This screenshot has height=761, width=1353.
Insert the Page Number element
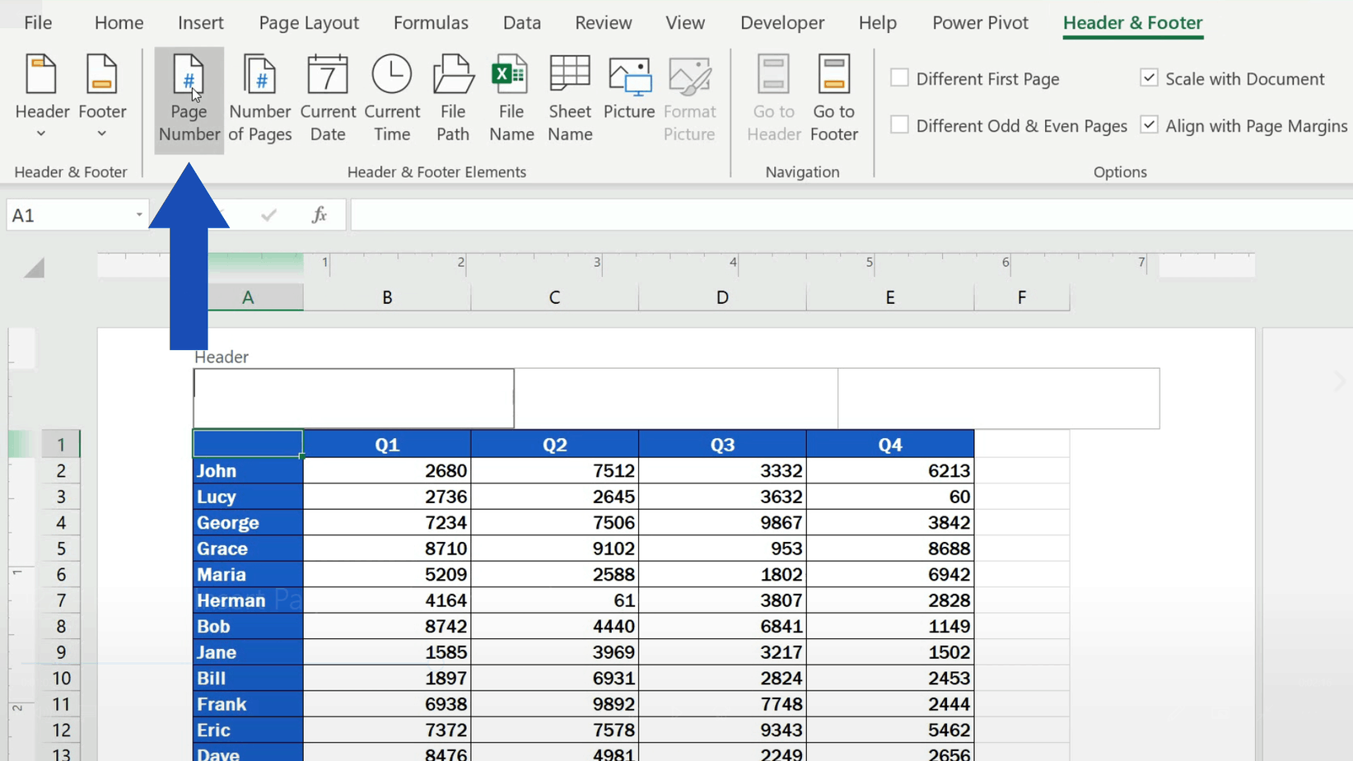[x=189, y=97]
